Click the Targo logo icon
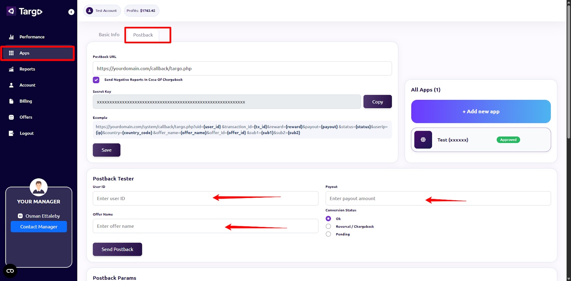The image size is (571, 281). 11,11
